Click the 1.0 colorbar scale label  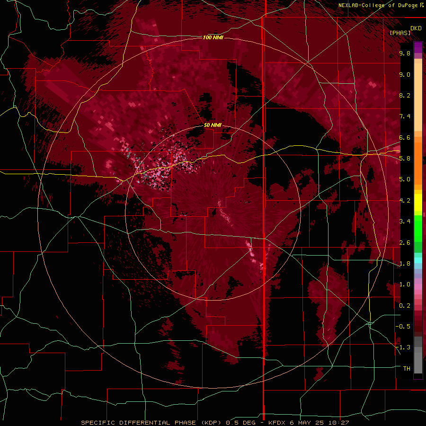point(405,284)
